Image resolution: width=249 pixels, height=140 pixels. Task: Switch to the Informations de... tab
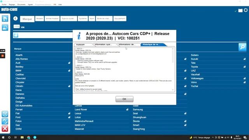[x=128, y=45]
